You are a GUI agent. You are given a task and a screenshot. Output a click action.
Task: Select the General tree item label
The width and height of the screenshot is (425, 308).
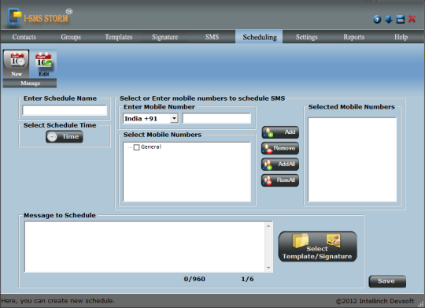[x=151, y=147]
